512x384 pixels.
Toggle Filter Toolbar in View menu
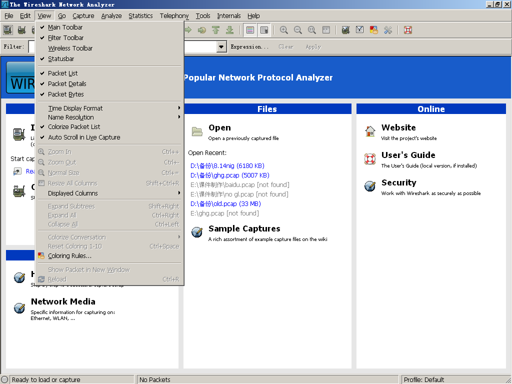pyautogui.click(x=109, y=38)
